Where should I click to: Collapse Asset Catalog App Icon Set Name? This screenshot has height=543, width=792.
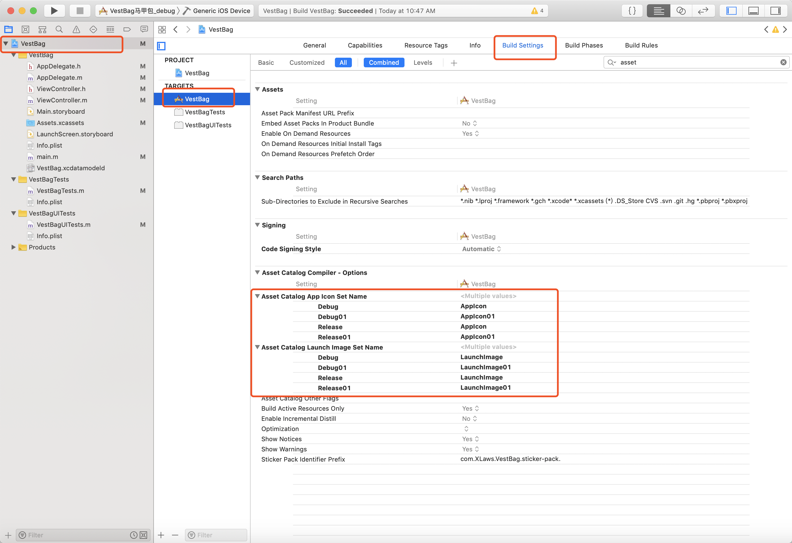258,296
